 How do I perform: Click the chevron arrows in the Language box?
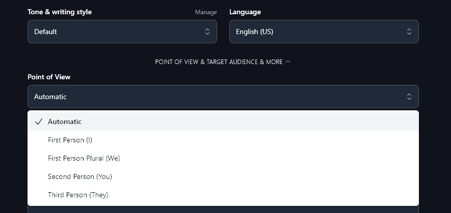click(409, 32)
